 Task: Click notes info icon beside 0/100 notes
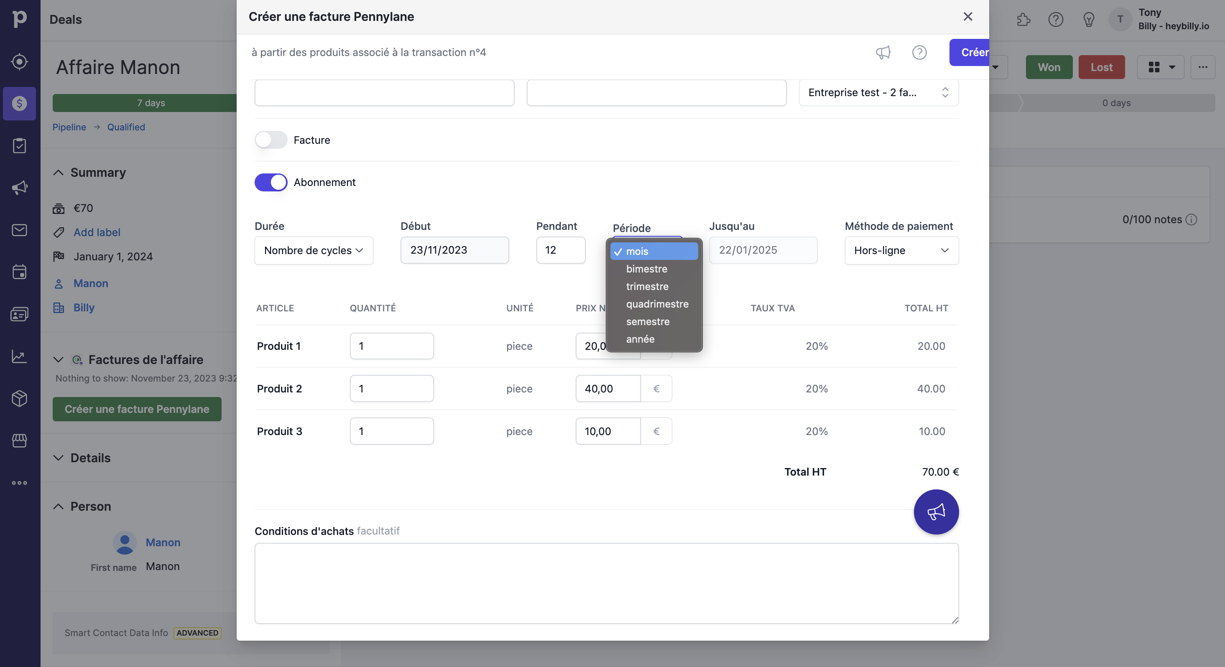[1191, 220]
